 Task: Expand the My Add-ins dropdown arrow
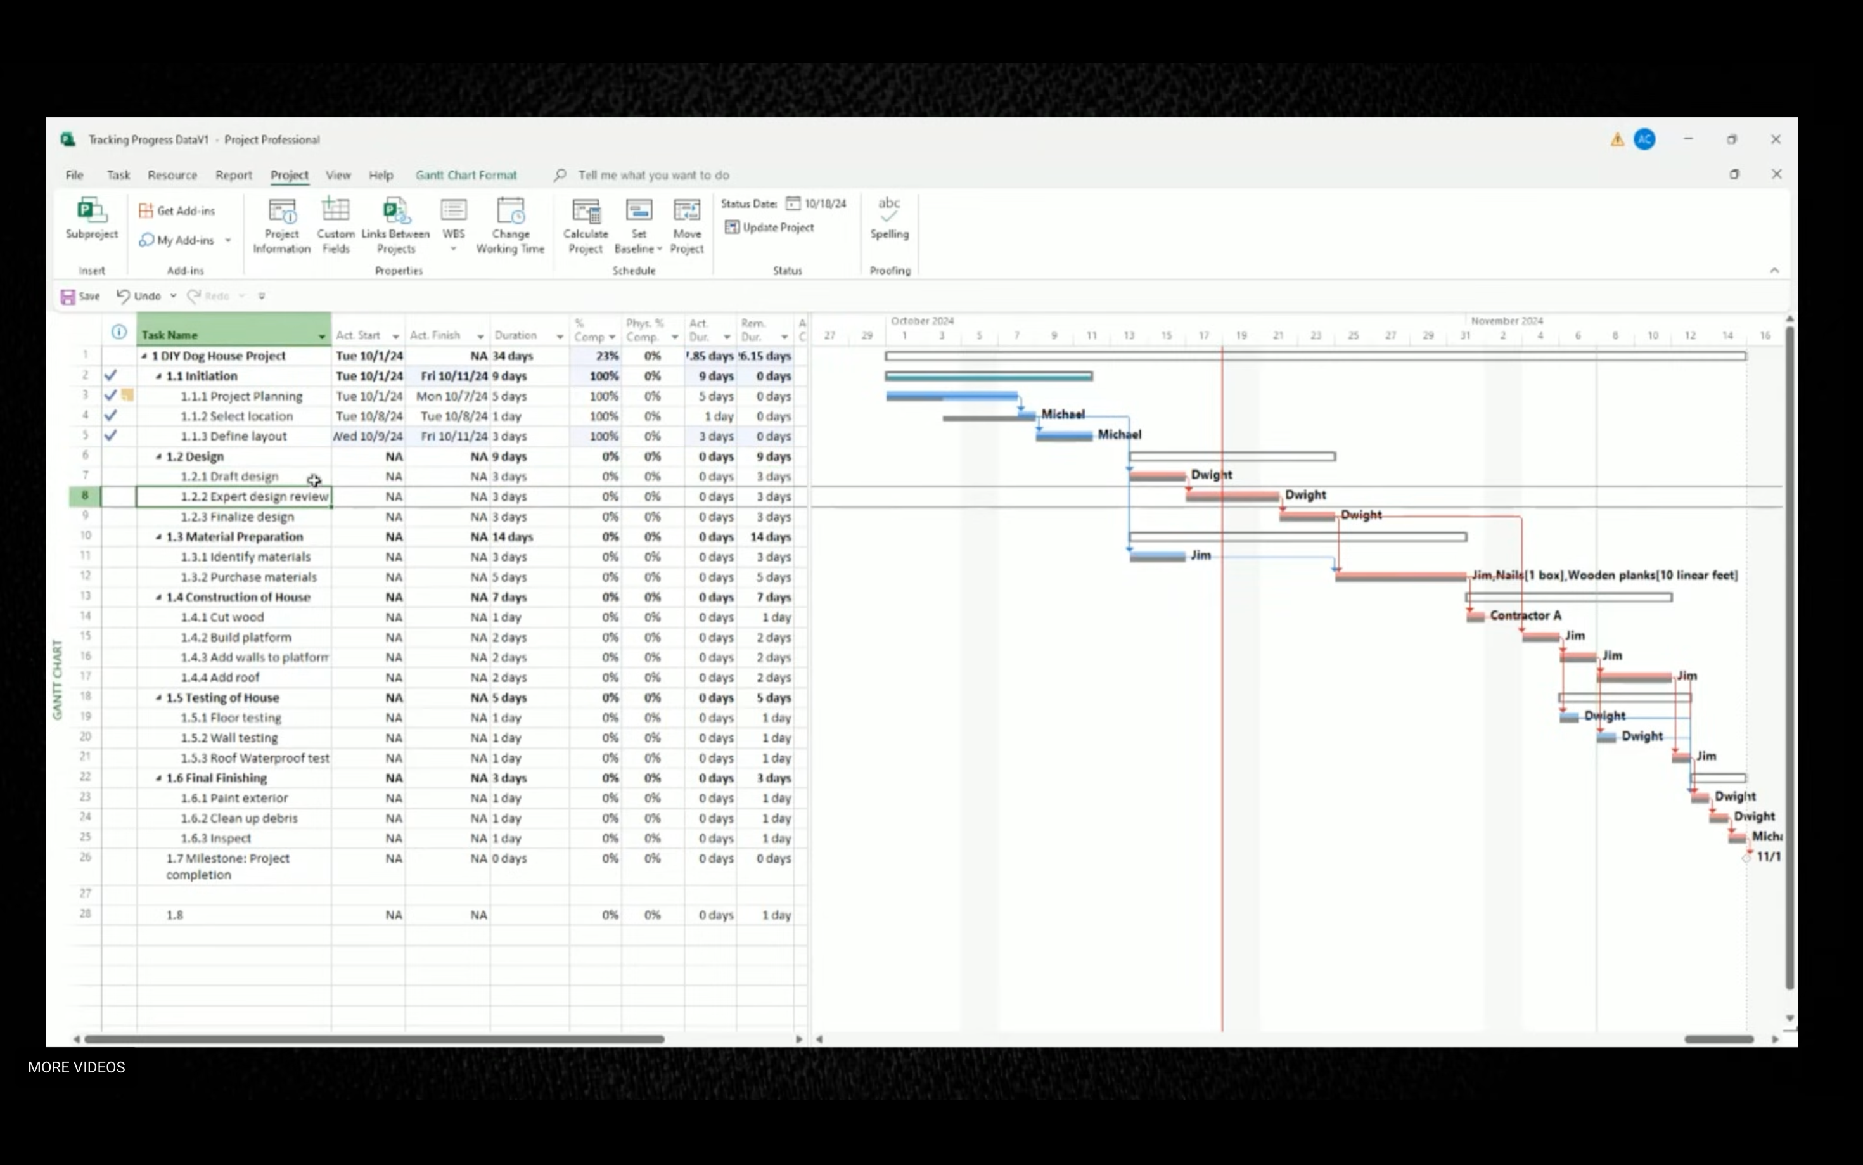point(228,240)
